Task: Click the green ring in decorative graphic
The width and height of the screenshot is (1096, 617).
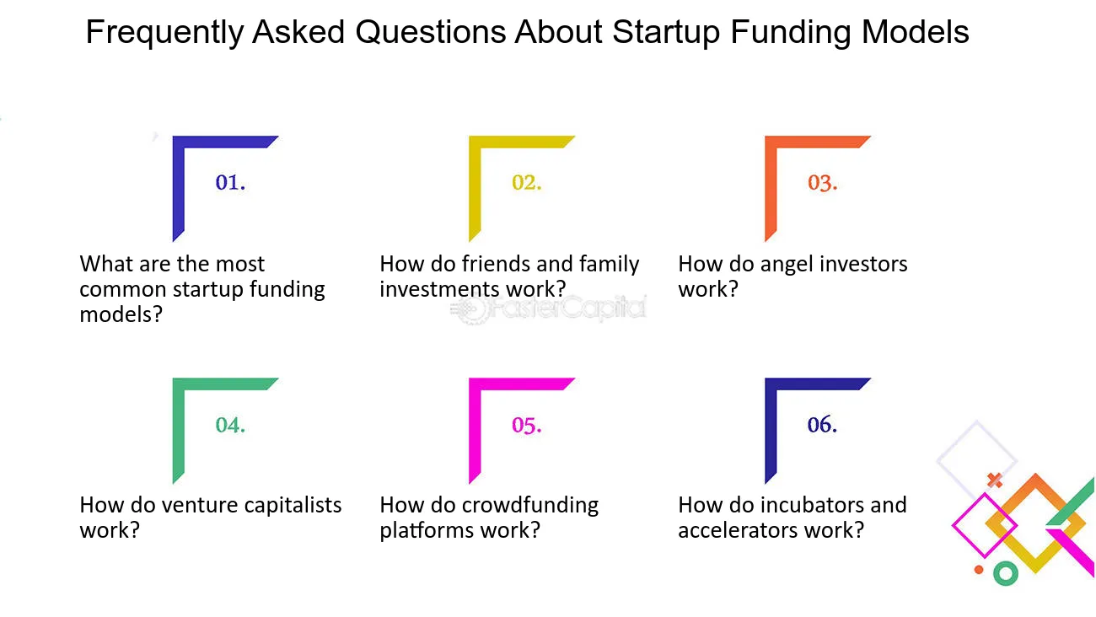Action: pos(1005,574)
